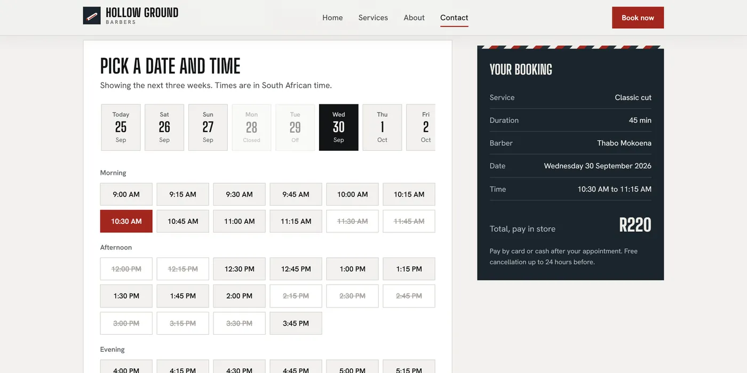The image size is (747, 373).
Task: Select the 9:00 AM time slot
Action: tap(126, 194)
